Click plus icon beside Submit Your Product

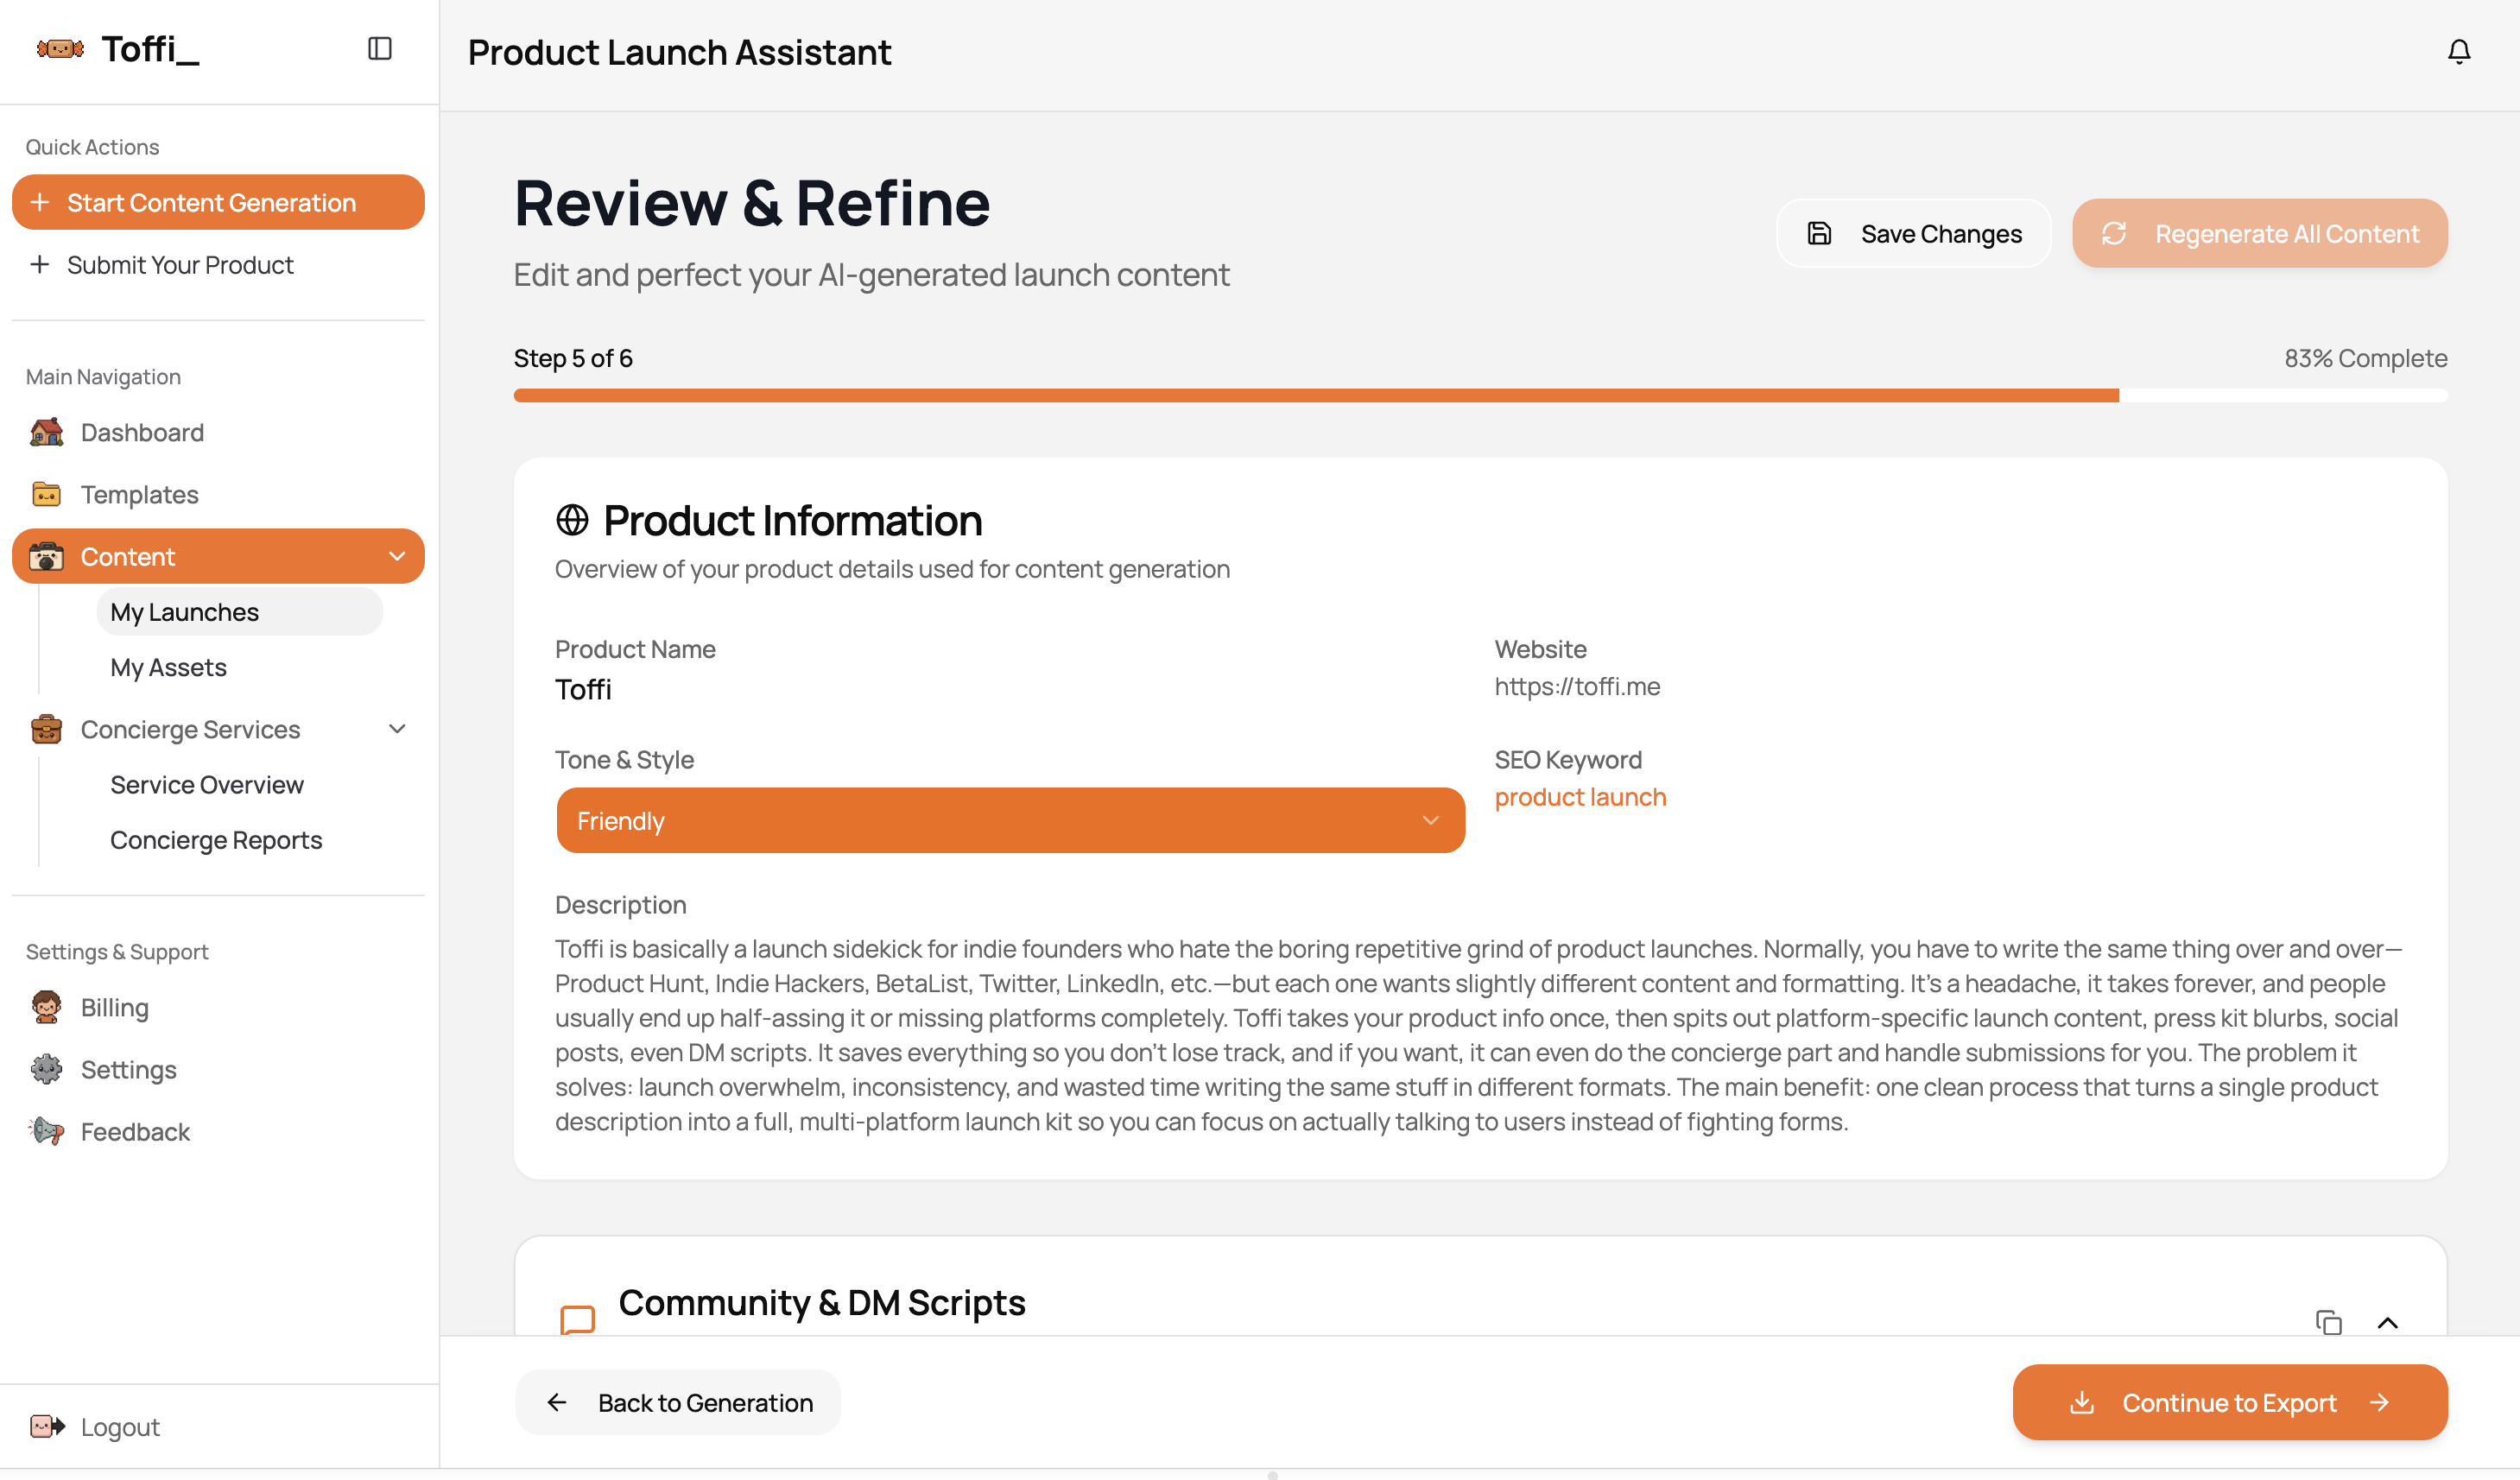point(39,264)
